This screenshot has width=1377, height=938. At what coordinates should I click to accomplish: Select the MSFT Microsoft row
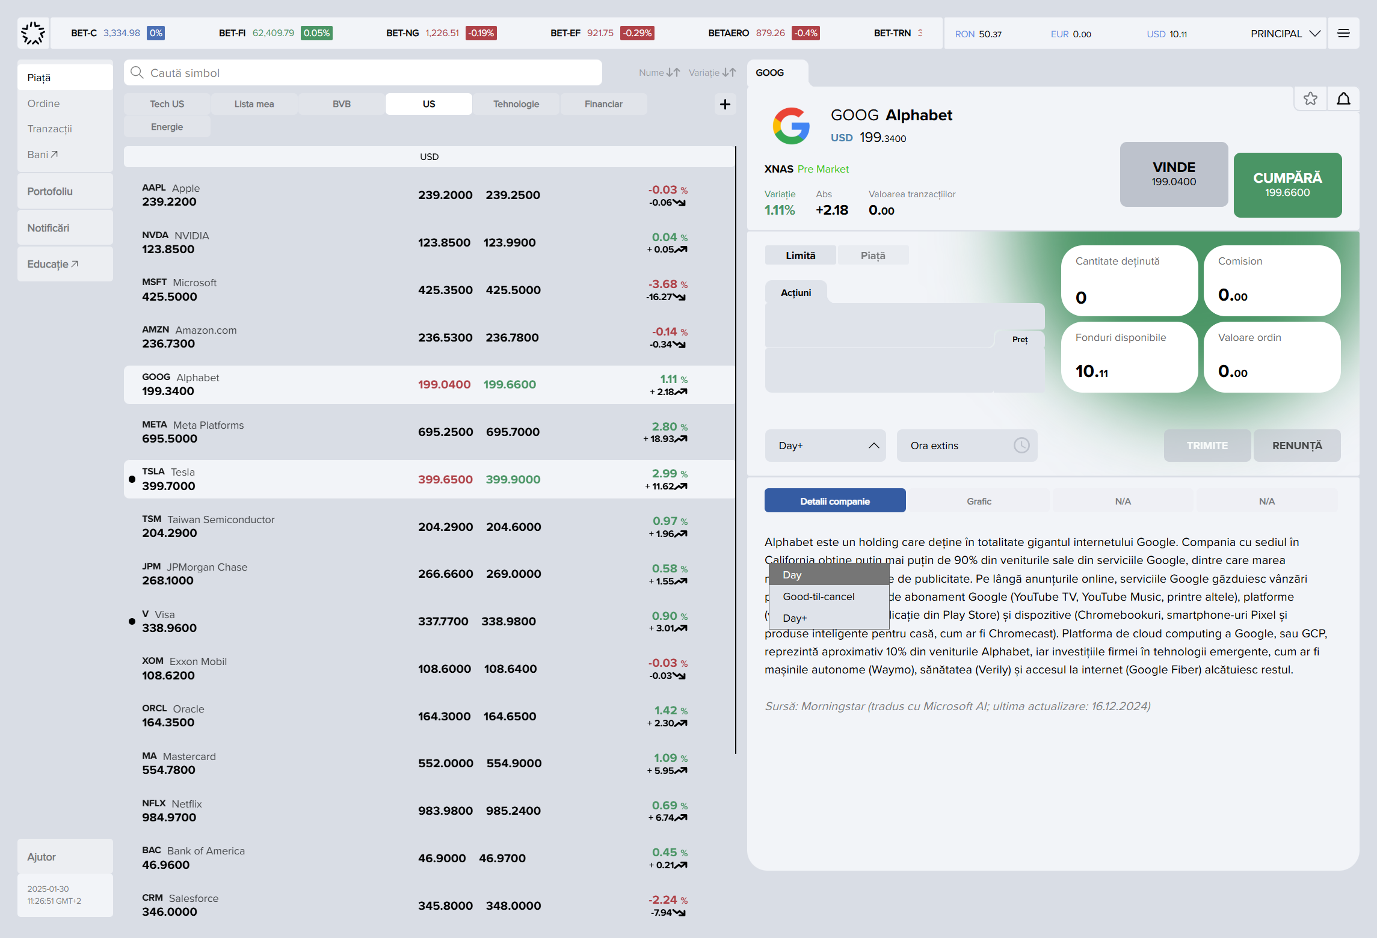coord(430,290)
